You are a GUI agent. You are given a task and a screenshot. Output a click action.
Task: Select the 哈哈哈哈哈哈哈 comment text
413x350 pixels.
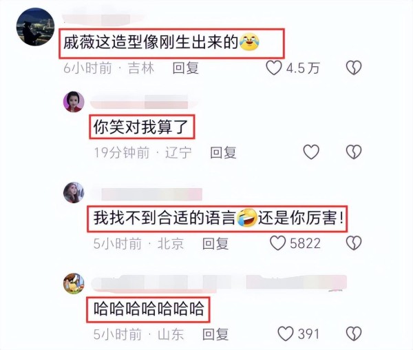click(149, 309)
